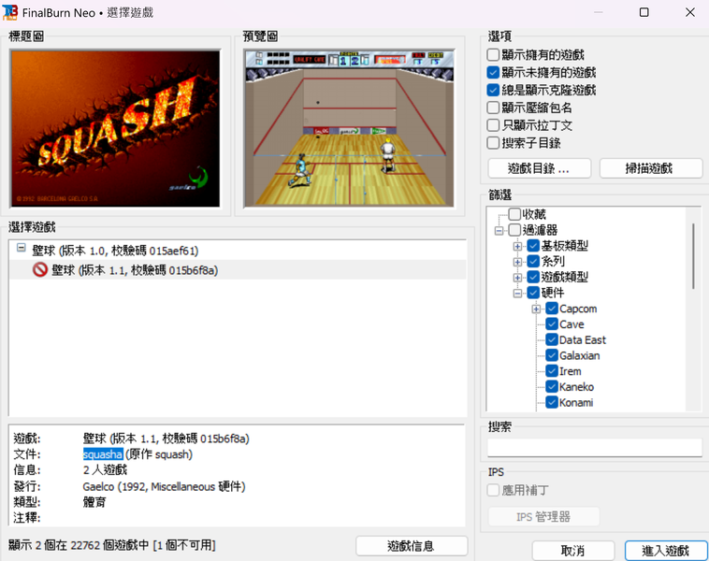Expand the Capcom hardware node
The height and width of the screenshot is (561, 709).
coord(536,309)
